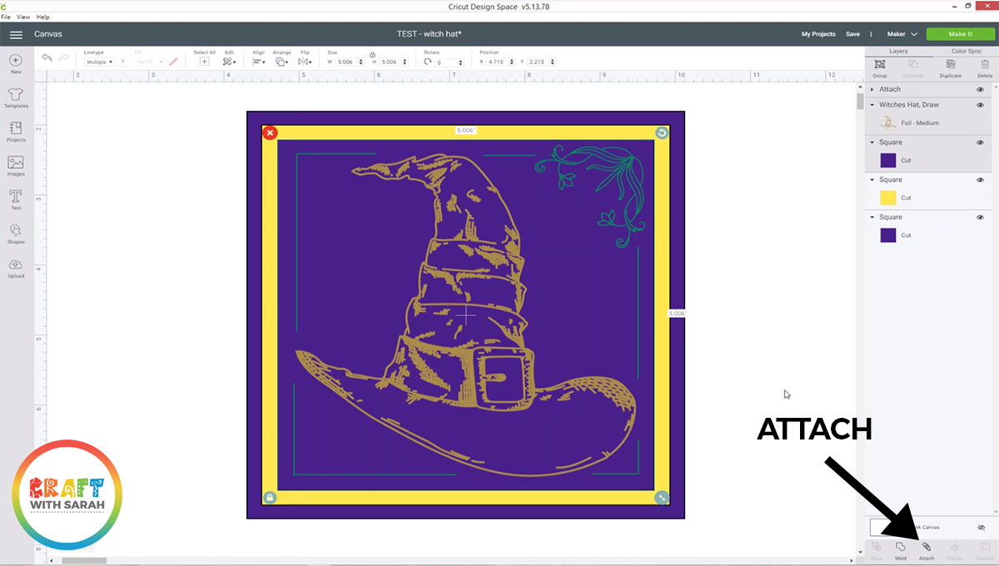The width and height of the screenshot is (999, 566).
Task: Open the Maker machine dropdown
Action: (902, 34)
